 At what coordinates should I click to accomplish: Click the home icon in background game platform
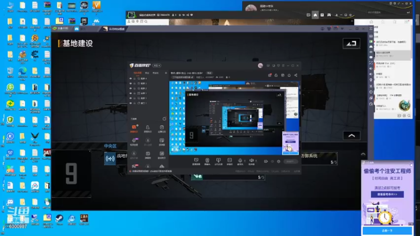(315, 15)
